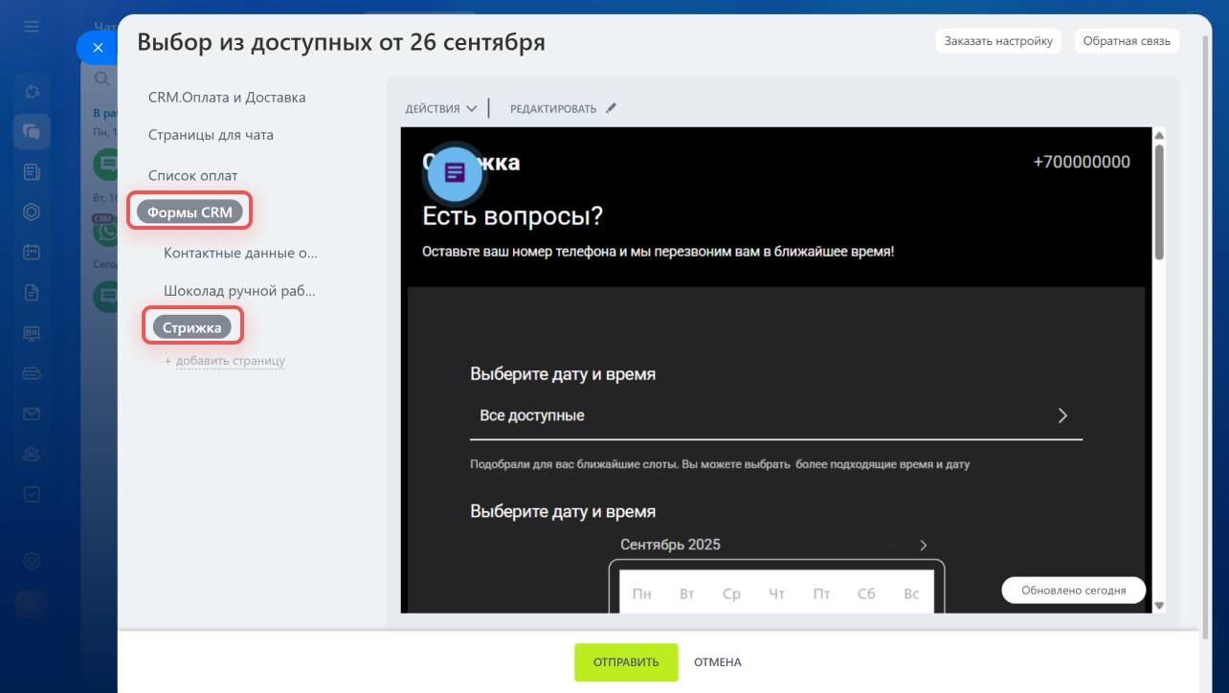Click the round blue form icon in preview
1229x693 pixels.
[455, 173]
